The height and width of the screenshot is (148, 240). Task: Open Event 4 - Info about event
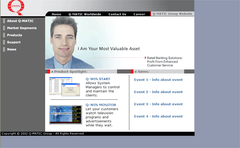coord(158,116)
